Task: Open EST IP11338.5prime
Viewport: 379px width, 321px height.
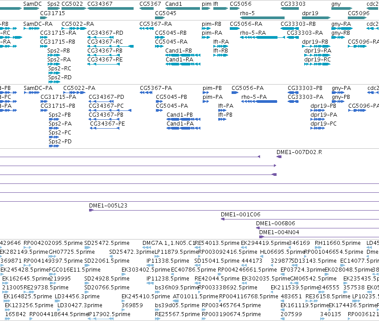Action: [168, 261]
